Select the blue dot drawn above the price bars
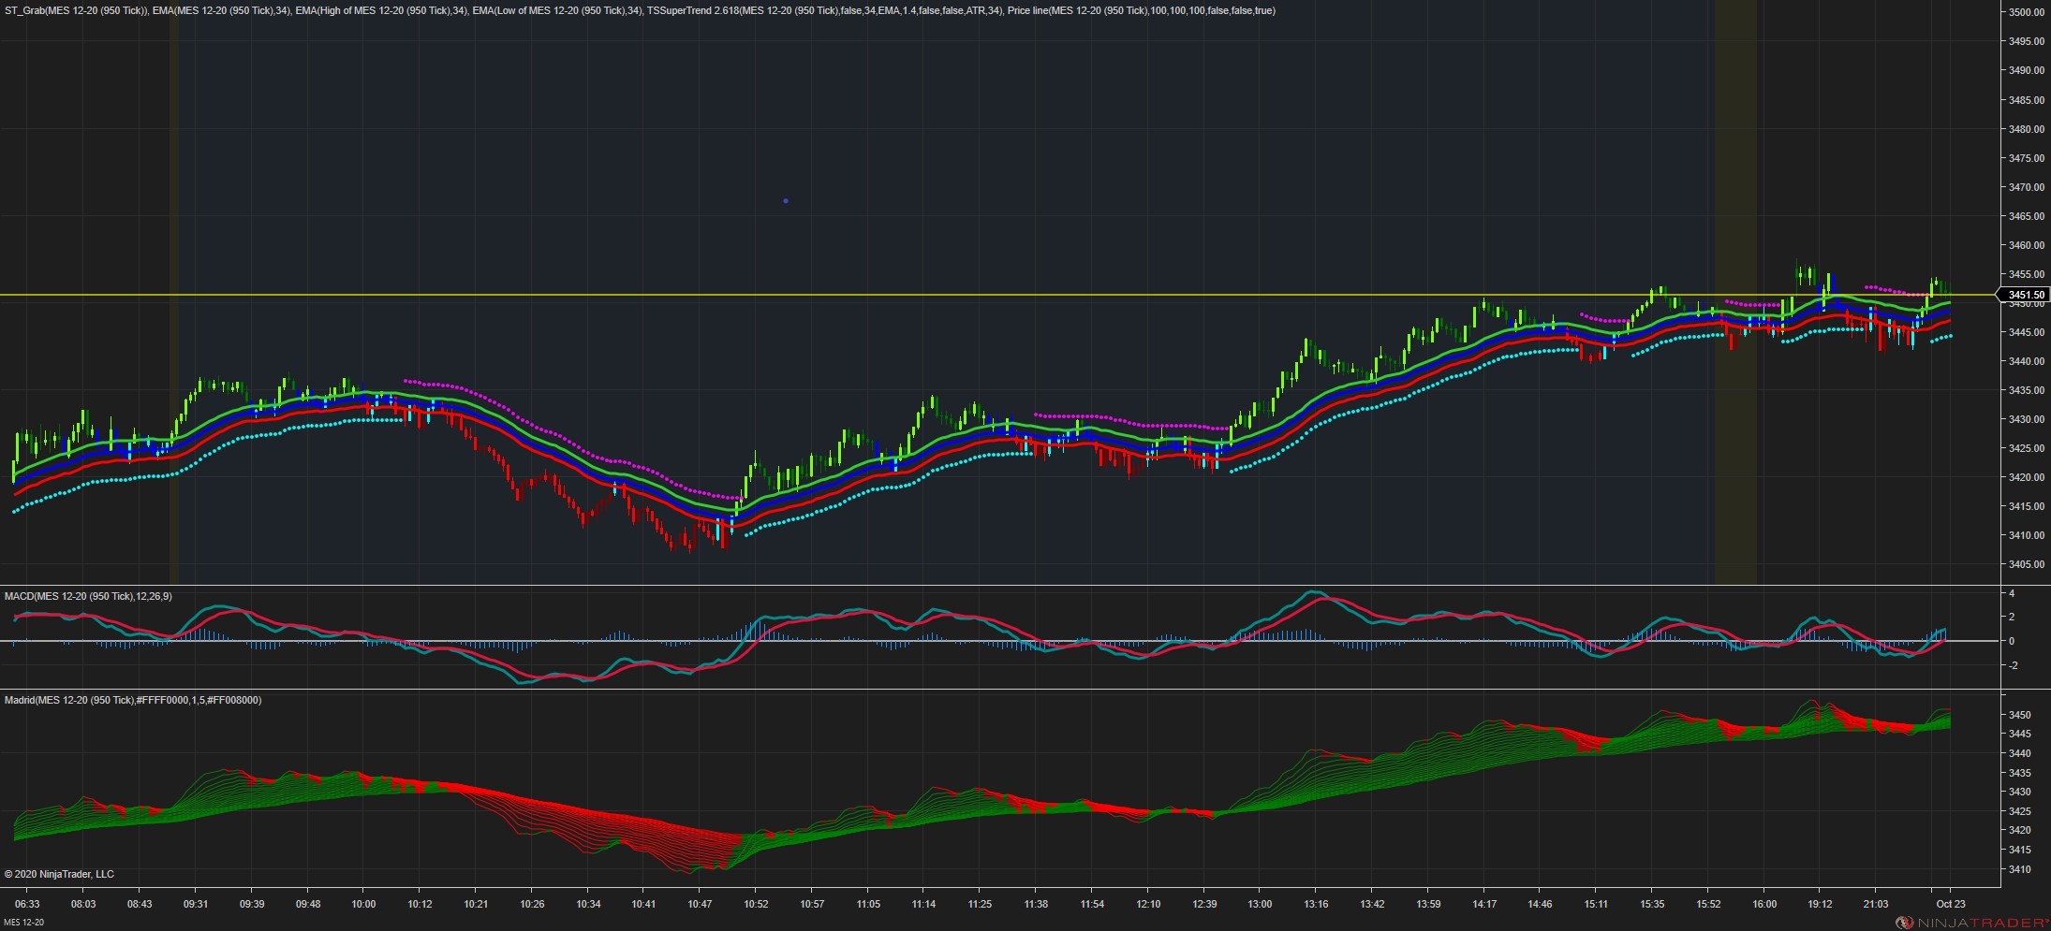The width and height of the screenshot is (2051, 931). click(x=786, y=201)
